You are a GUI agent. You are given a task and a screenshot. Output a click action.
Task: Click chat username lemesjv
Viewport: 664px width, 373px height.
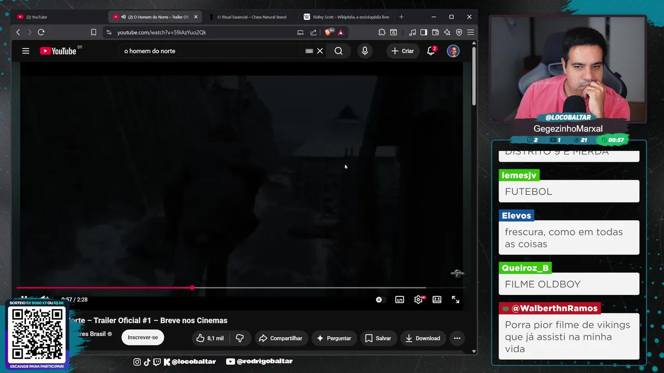point(519,175)
